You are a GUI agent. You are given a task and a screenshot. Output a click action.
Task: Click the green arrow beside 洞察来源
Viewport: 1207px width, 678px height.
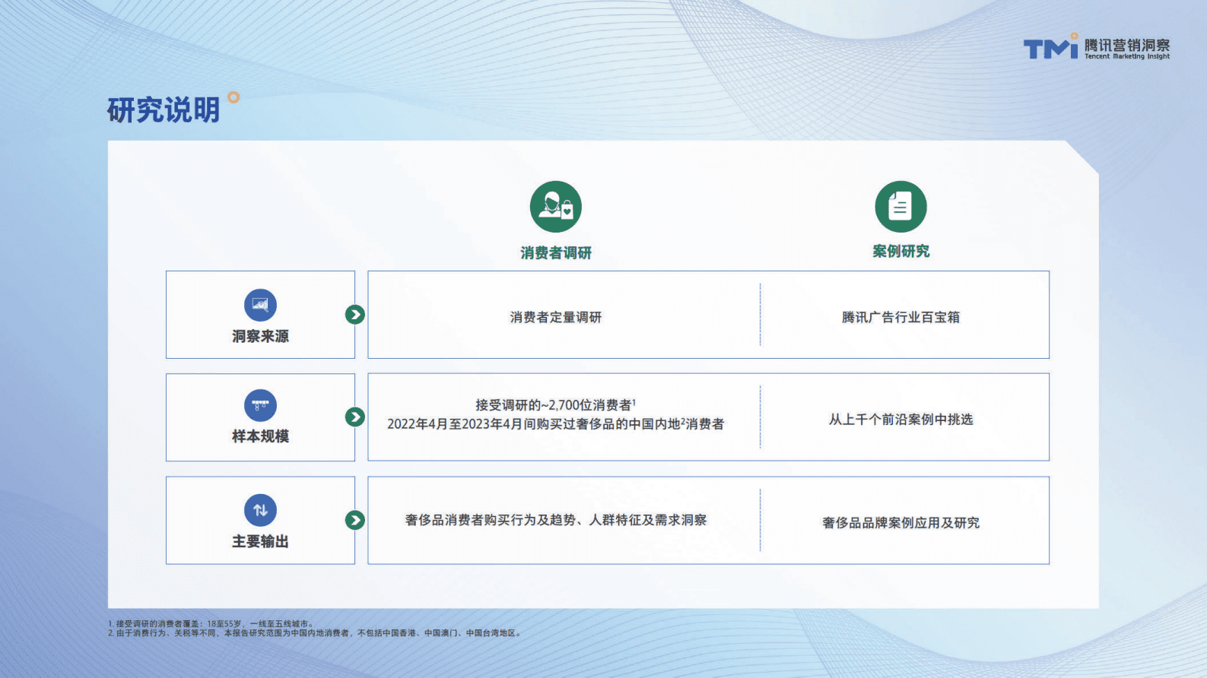coord(355,315)
